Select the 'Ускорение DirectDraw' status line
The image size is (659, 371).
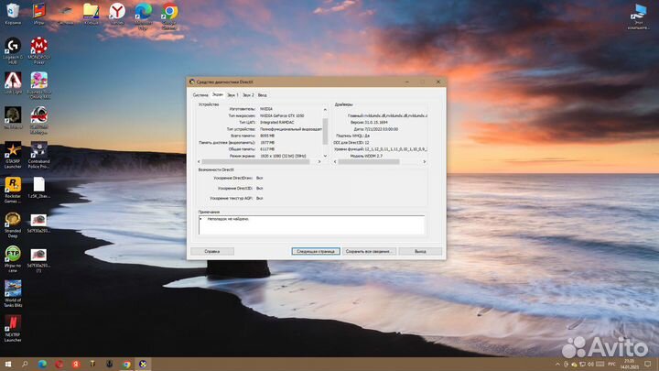click(238, 178)
